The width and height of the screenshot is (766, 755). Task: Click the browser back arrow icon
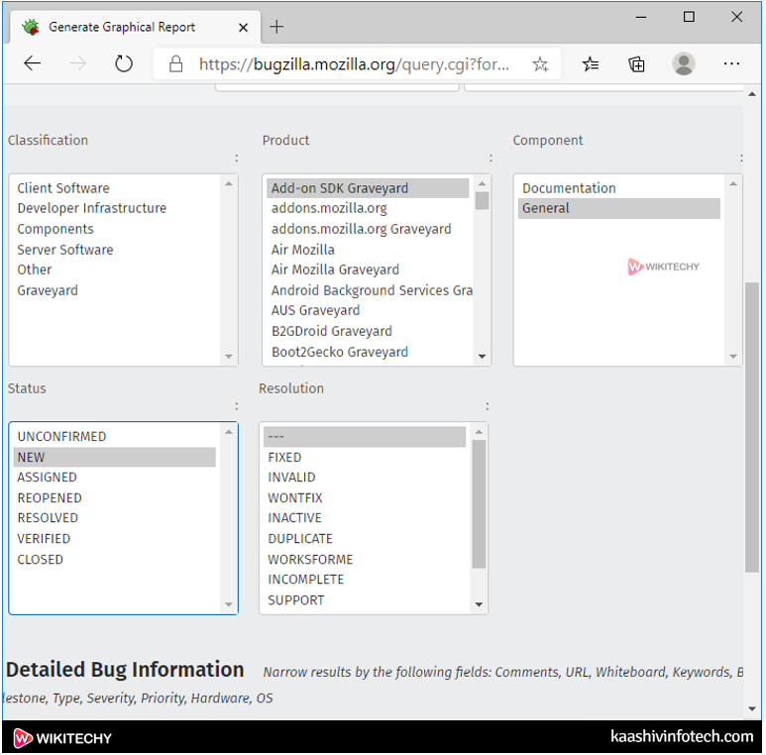point(33,64)
